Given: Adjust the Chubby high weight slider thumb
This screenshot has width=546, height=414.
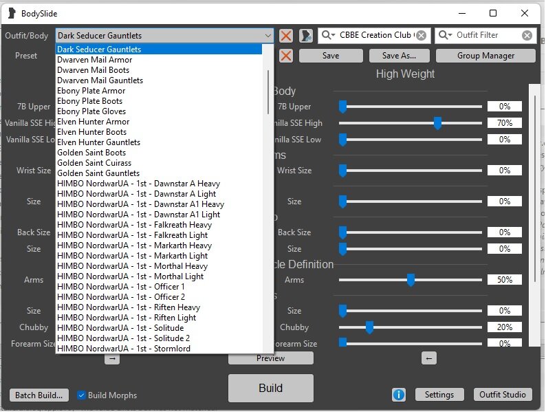Looking at the screenshot, I should click(x=370, y=328).
